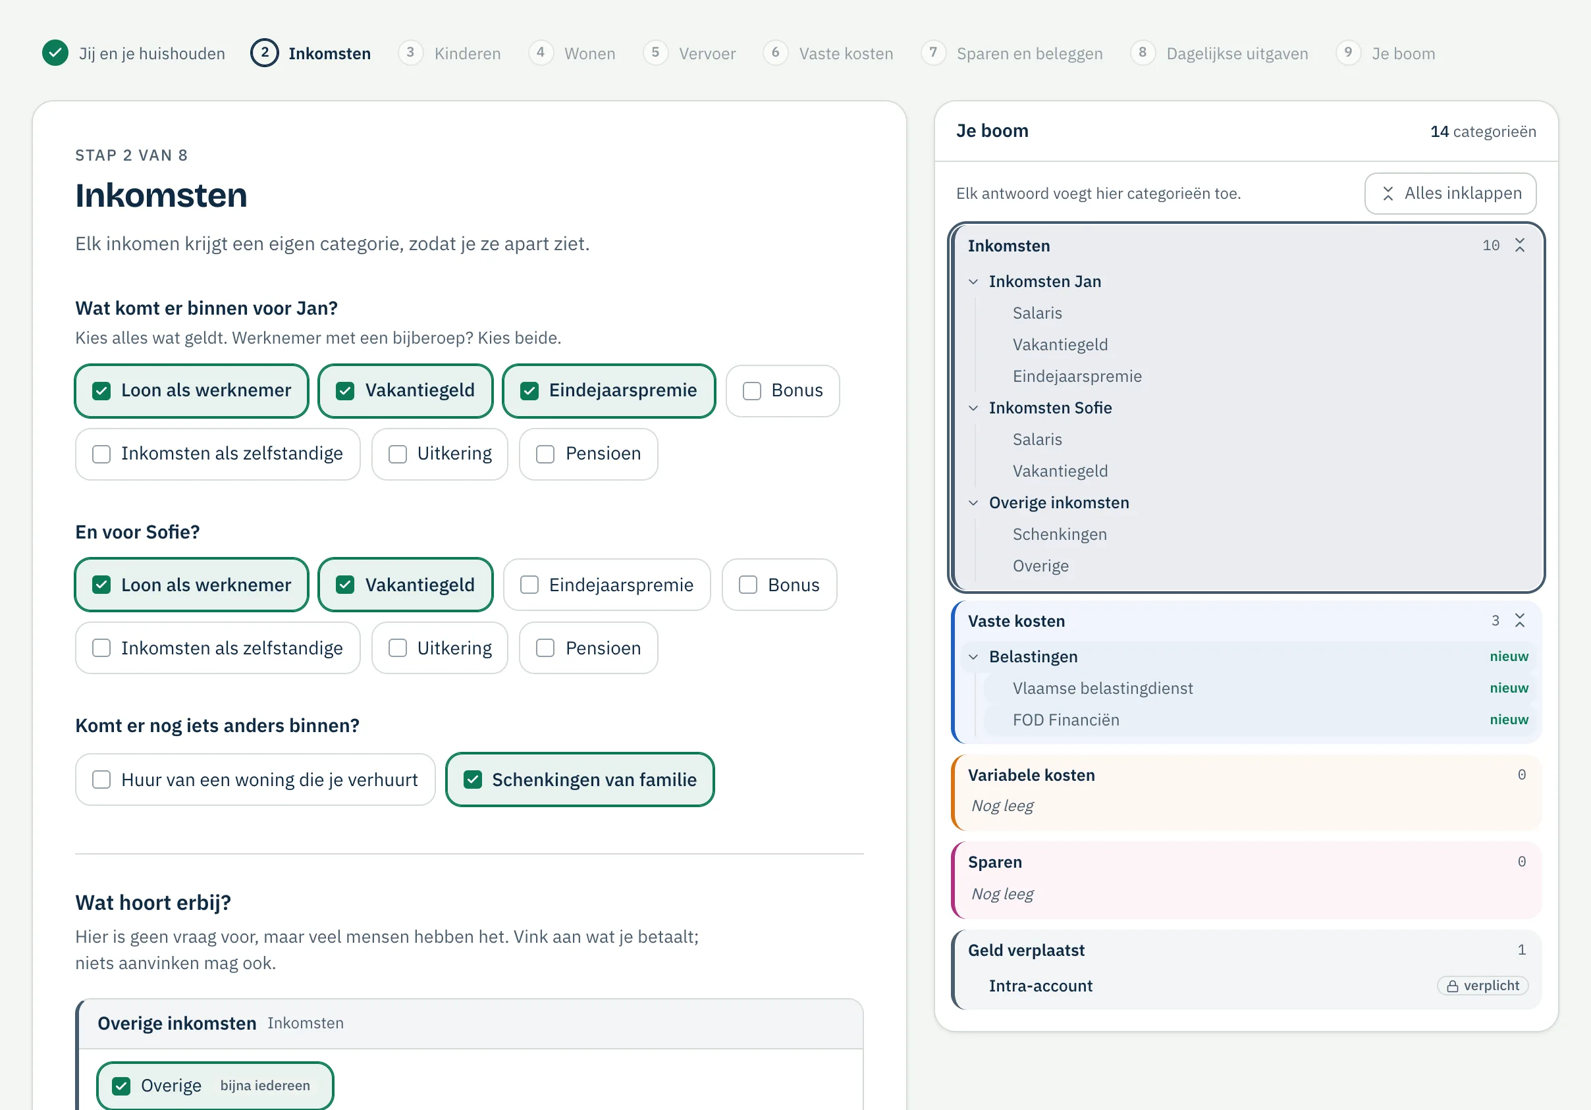Viewport: 1591px width, 1110px height.
Task: Check Uitkering for Jan
Action: (x=439, y=454)
